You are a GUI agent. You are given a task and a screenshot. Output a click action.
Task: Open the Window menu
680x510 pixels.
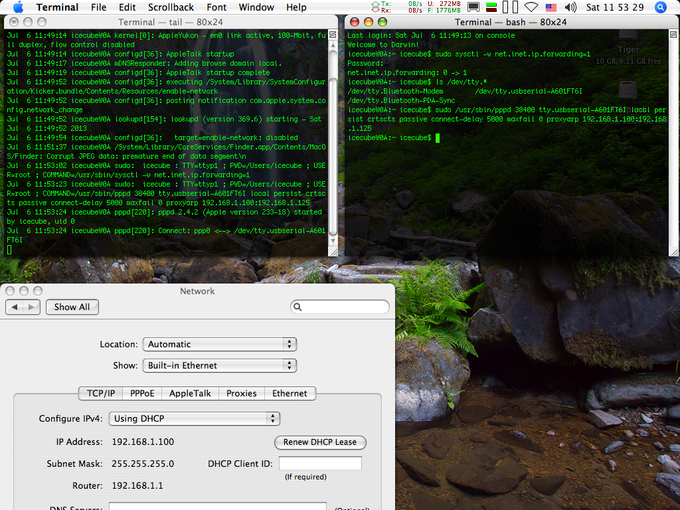pos(256,7)
